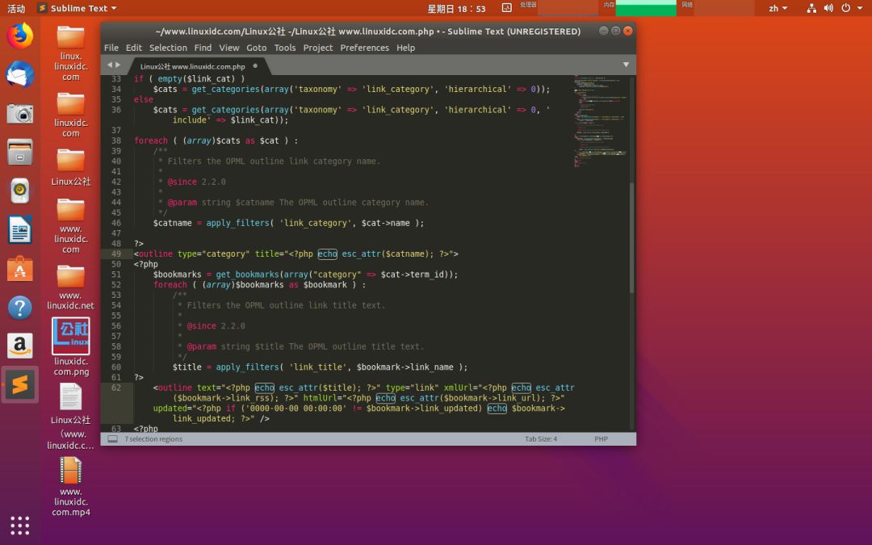Open the Goto menu
The width and height of the screenshot is (872, 545).
coord(257,48)
